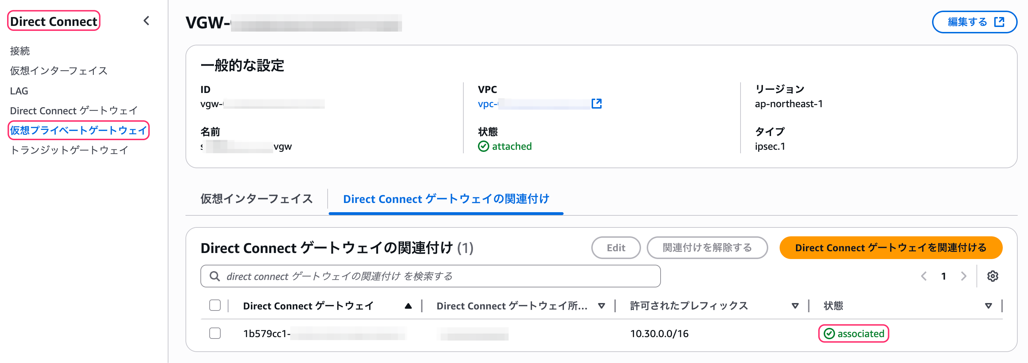Collapse the Direct Connect side navigation

pyautogui.click(x=146, y=21)
